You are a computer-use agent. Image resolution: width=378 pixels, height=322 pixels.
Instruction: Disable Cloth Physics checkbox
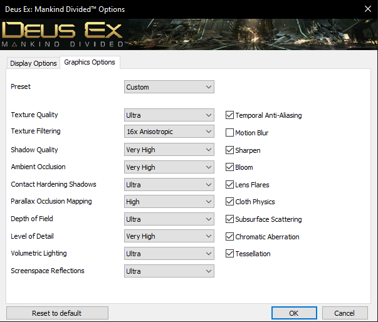(229, 201)
